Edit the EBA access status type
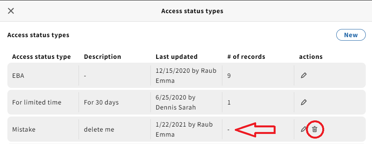This screenshot has width=372, height=144. coord(304,75)
